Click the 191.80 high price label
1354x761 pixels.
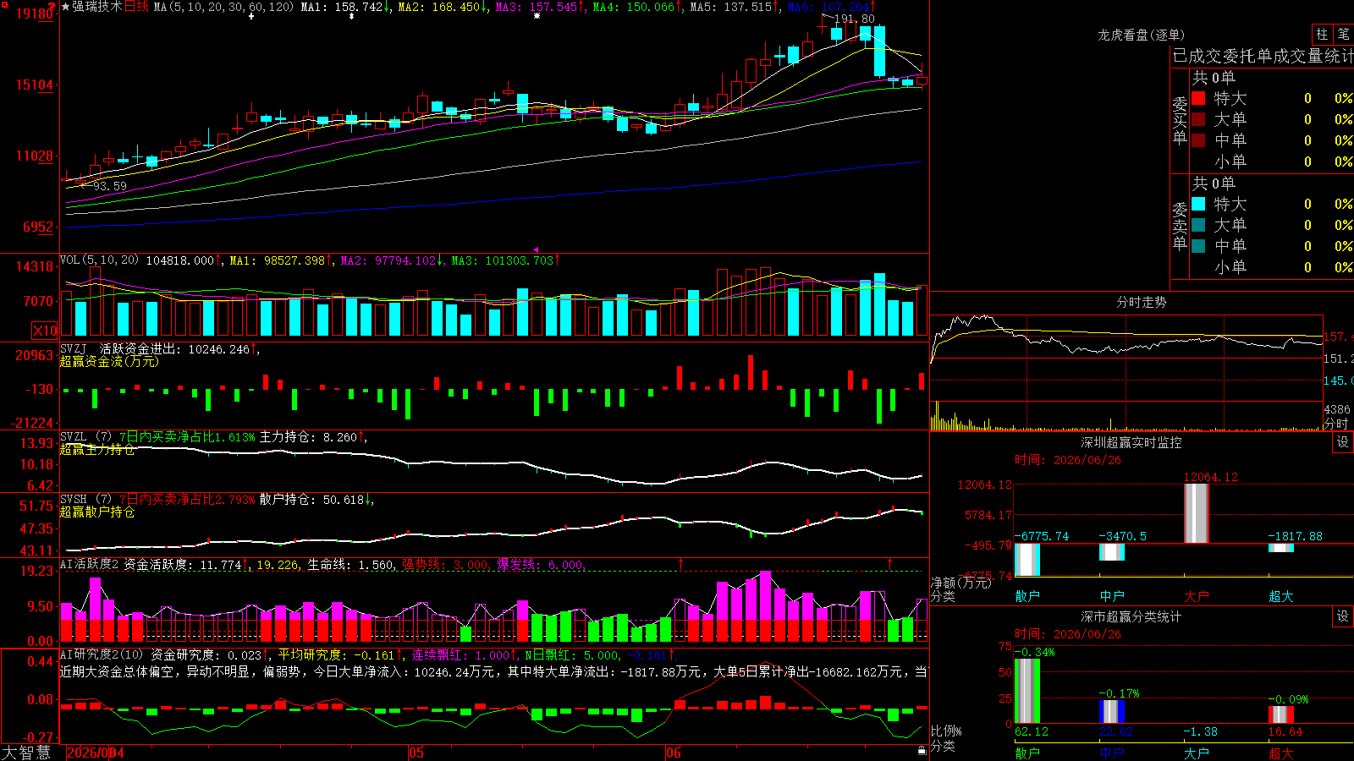855,19
